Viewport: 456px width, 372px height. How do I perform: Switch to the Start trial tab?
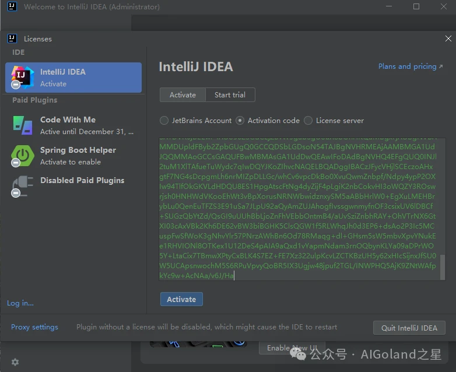(230, 95)
